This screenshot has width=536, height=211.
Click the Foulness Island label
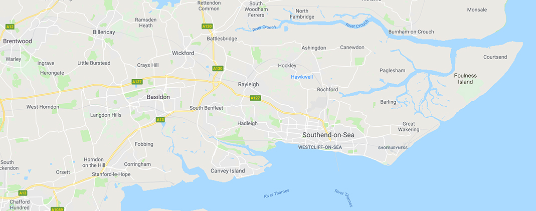click(465, 79)
